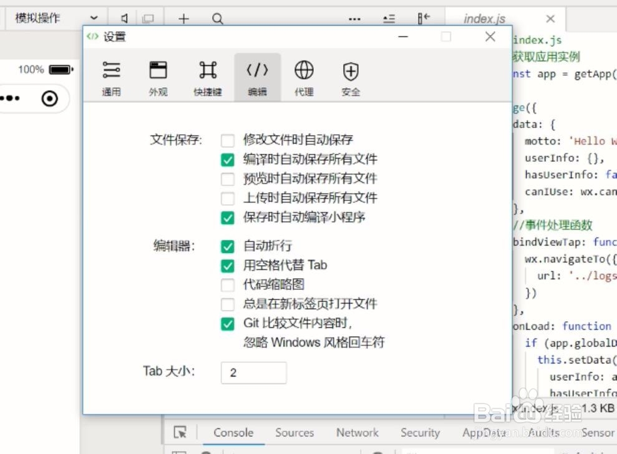617x454 pixels.
Task: Click the index.js editor tab
Action: tap(484, 18)
